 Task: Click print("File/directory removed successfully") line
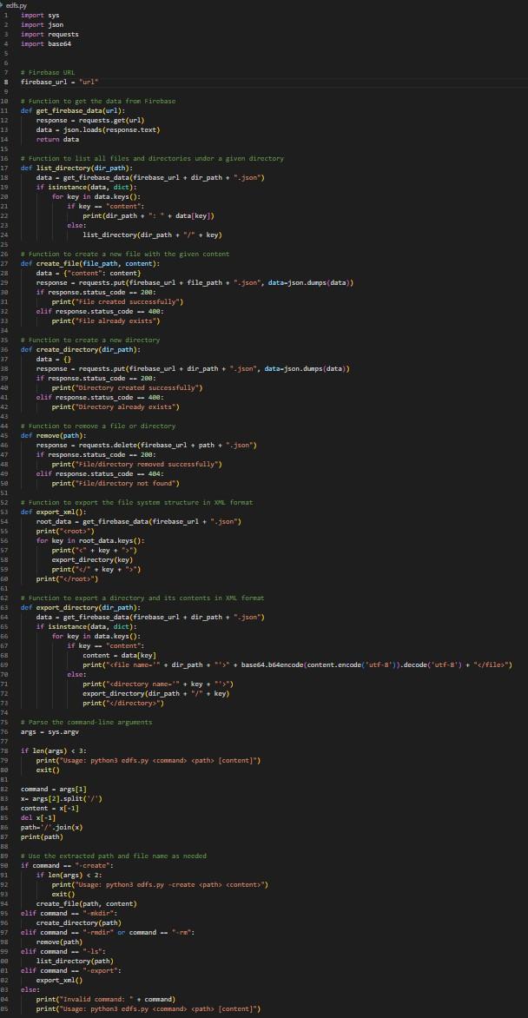137,464
